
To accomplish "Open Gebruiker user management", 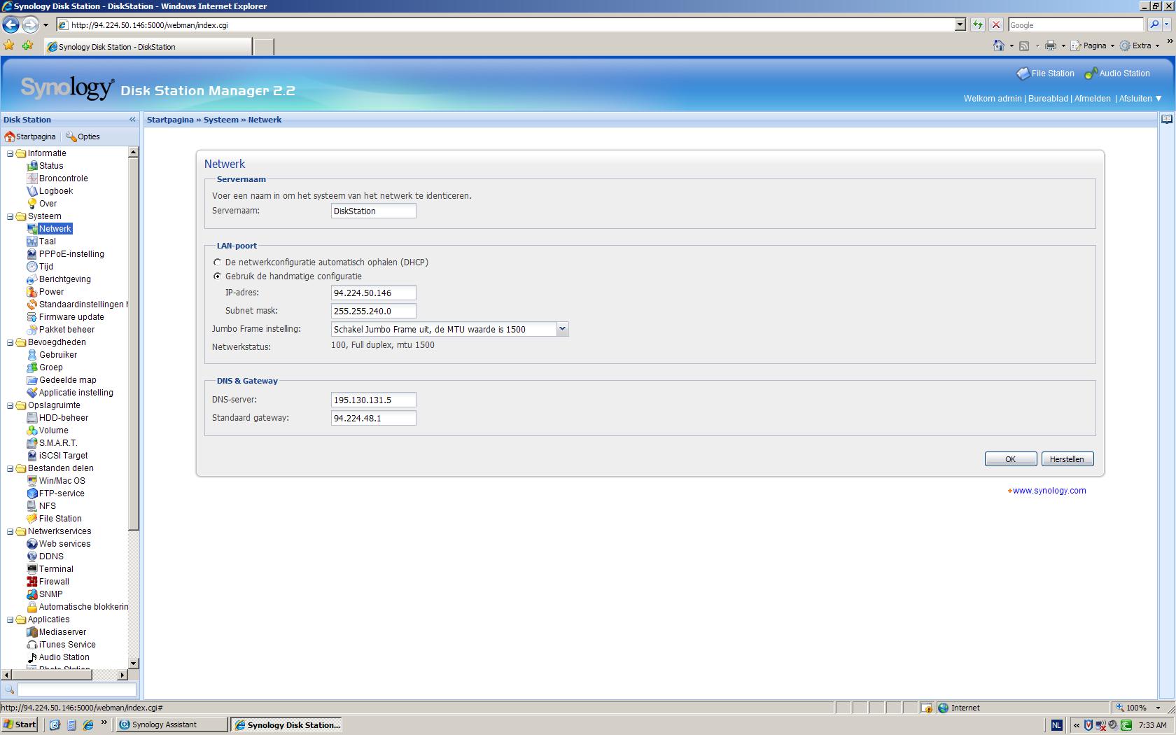I will pos(58,355).
